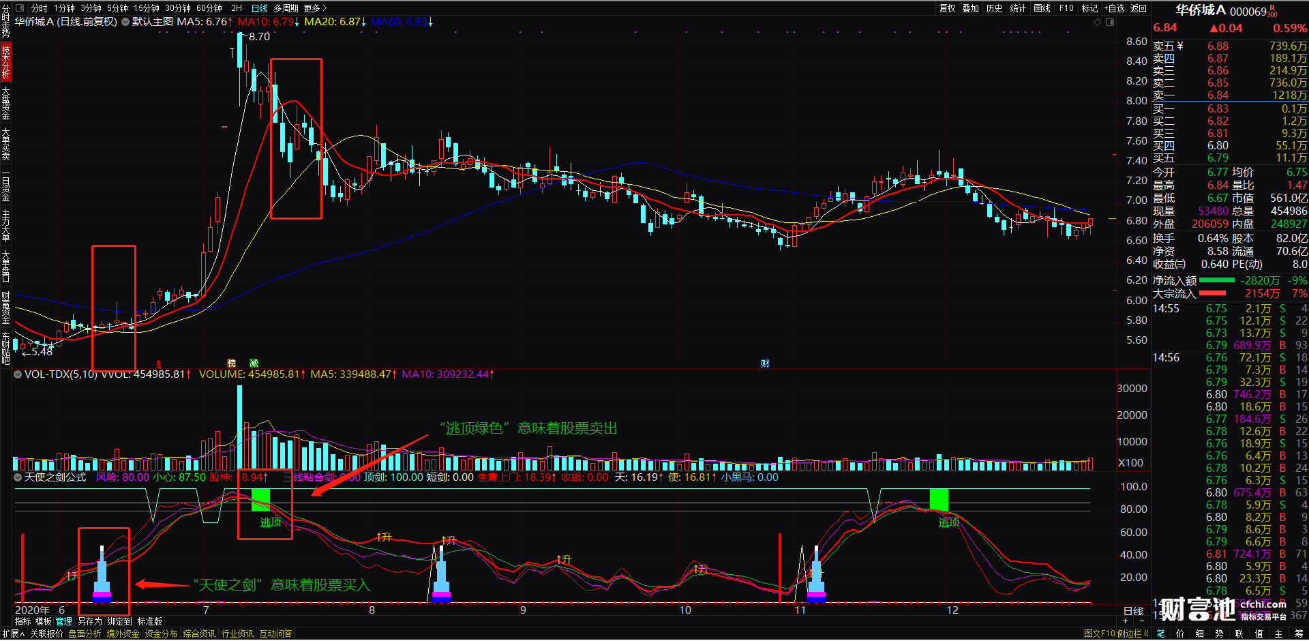The image size is (1309, 641).
Task: Switch to the 60分钟 period tab
Action: 209,8
